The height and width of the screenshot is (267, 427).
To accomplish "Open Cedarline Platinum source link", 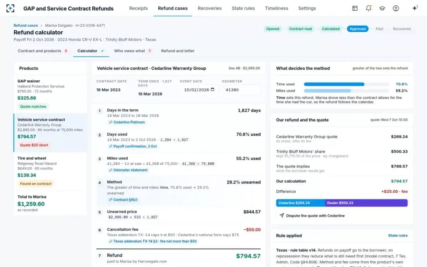I will (127, 122).
